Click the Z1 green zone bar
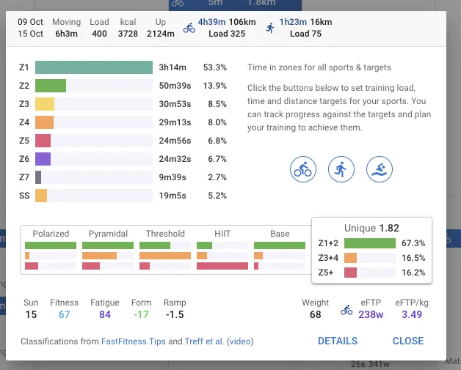This screenshot has height=370, width=461. pos(93,67)
